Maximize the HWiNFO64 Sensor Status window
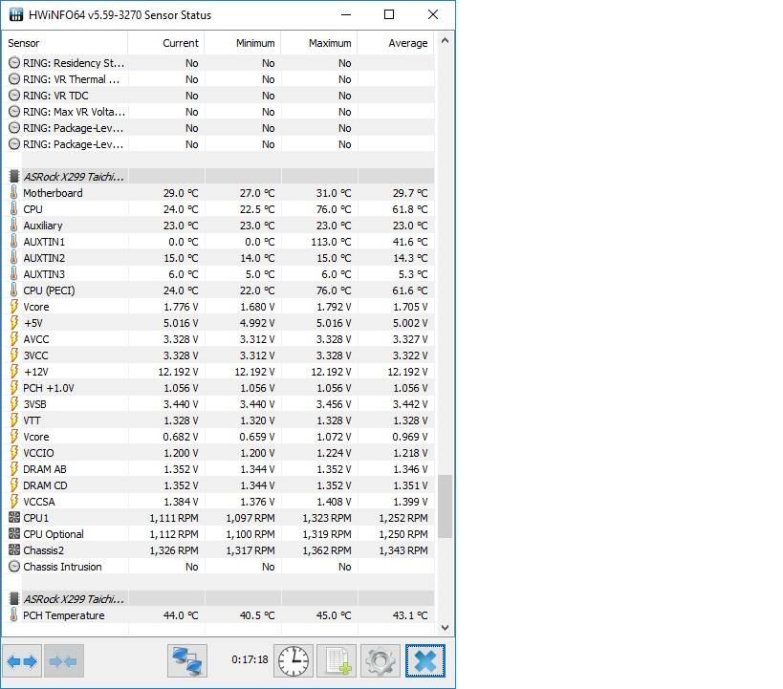783x689 pixels. coord(389,15)
